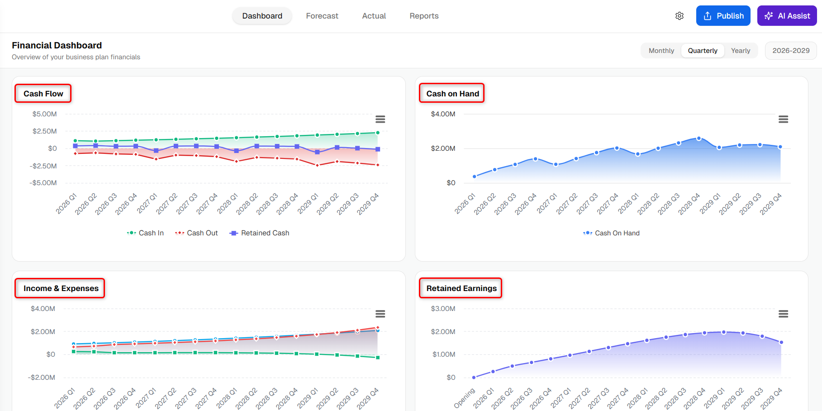Open the settings gear icon
The width and height of the screenshot is (822, 411).
click(679, 16)
